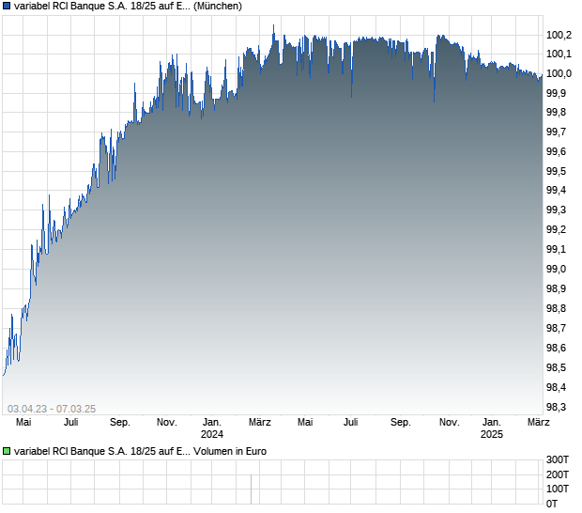Click the (München) exchange label in title
This screenshot has height=513, width=582.
click(218, 7)
